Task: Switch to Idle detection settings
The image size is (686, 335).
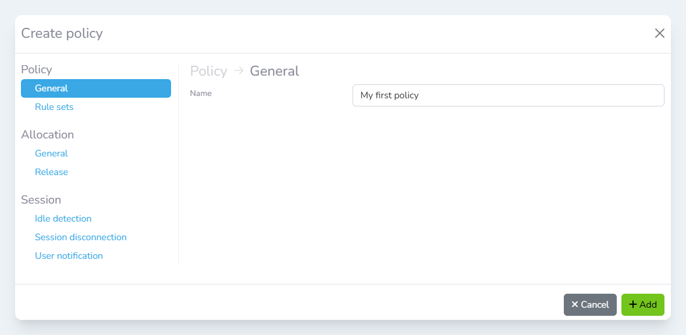Action: point(63,219)
